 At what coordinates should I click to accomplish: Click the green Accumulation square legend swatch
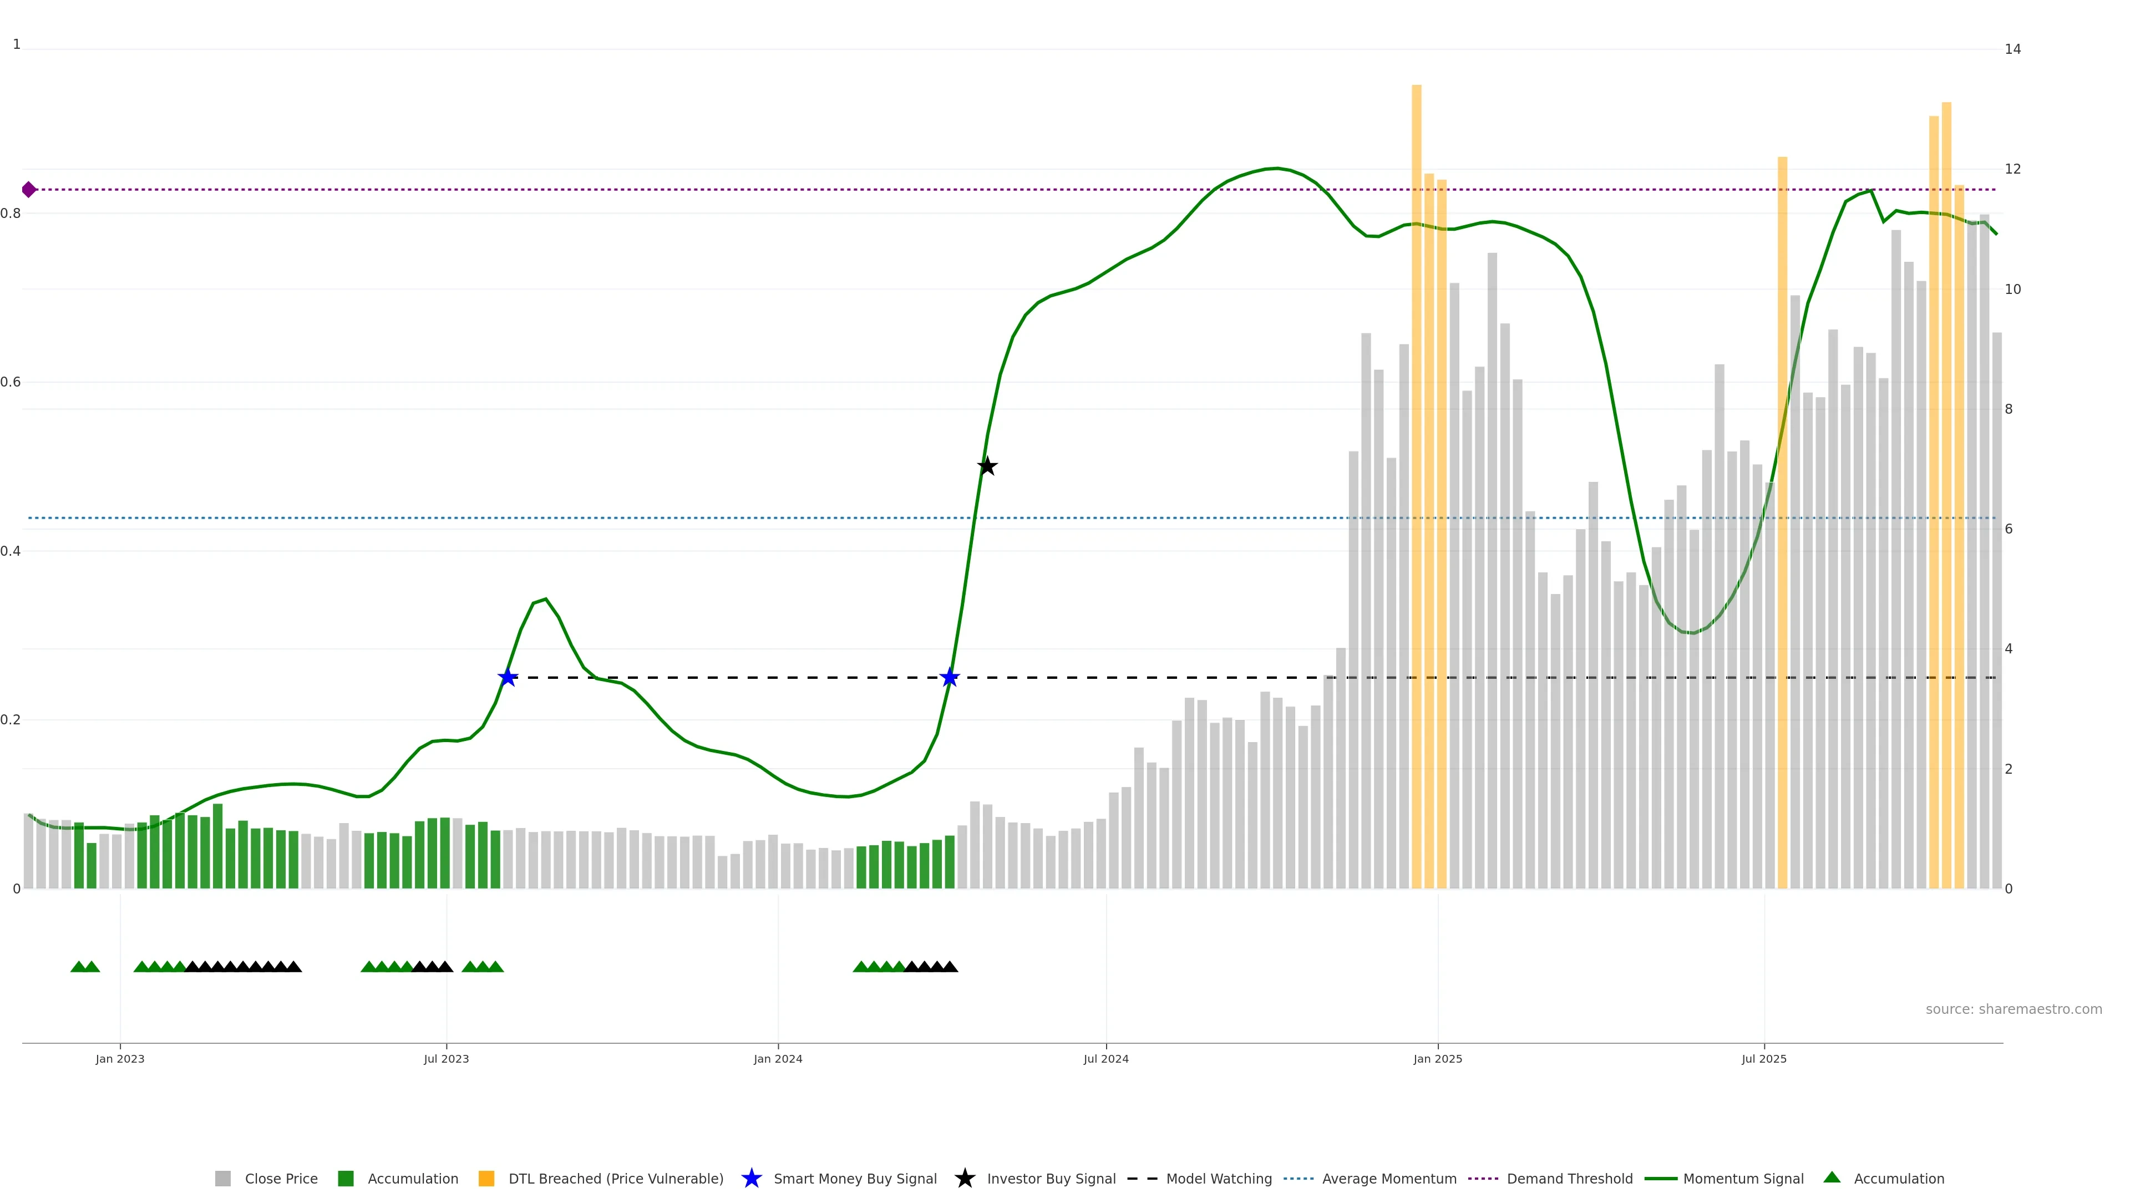346,1178
